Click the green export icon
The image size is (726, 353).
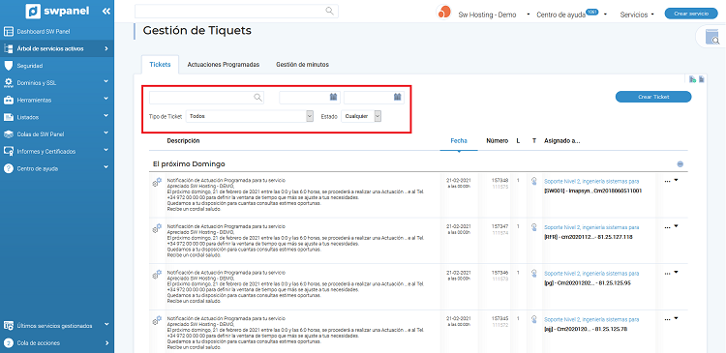[x=693, y=79]
